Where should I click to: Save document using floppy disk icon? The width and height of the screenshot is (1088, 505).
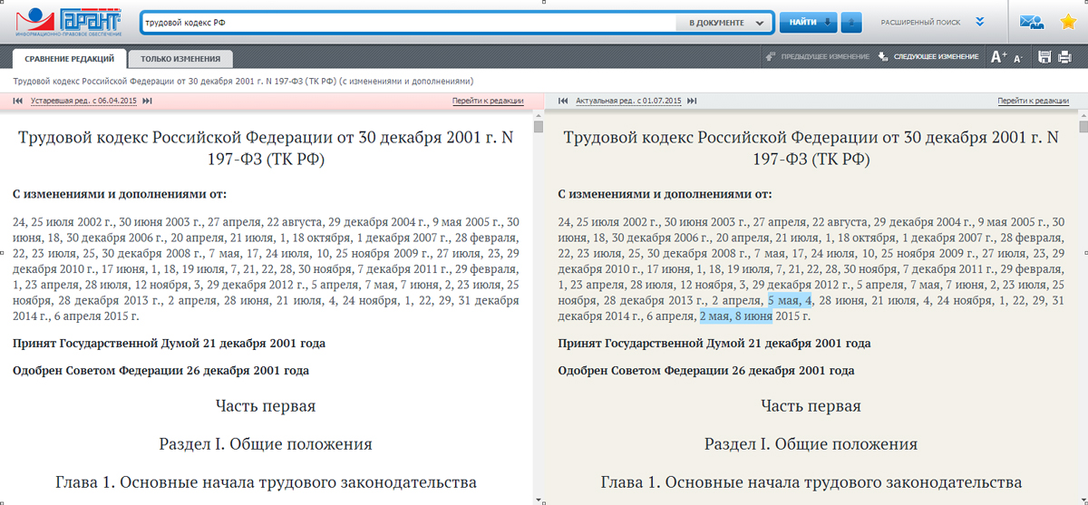point(1044,57)
